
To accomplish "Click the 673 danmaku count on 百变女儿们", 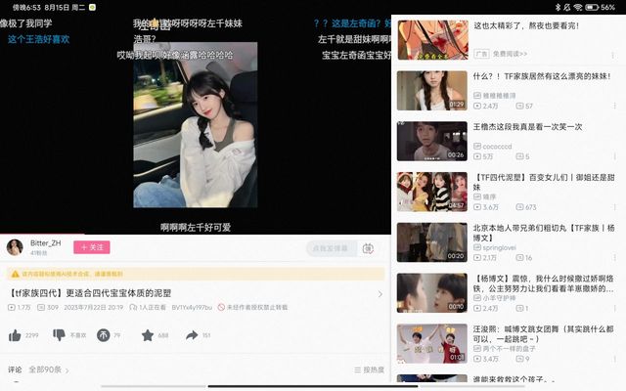I will pyautogui.click(x=526, y=207).
